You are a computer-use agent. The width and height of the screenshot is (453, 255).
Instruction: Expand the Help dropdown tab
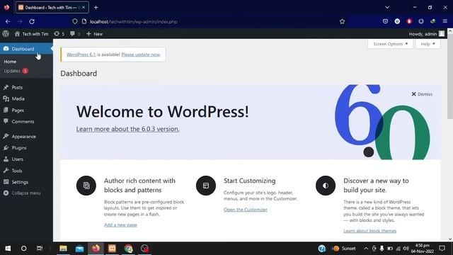click(x=428, y=44)
